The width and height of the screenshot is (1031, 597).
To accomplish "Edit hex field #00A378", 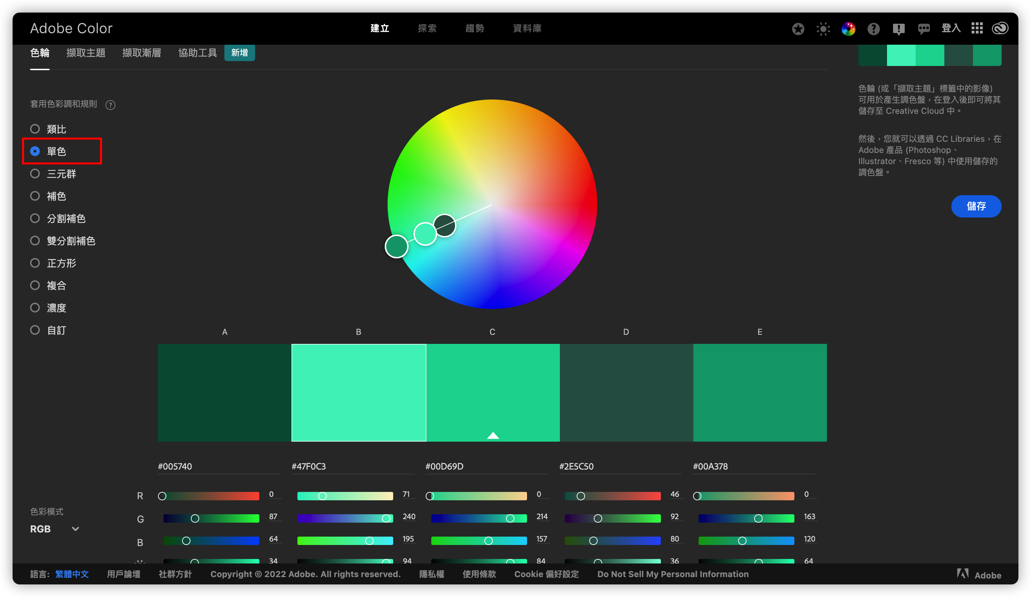I will pyautogui.click(x=754, y=466).
